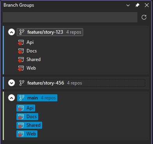Select Shared text under feature/story-123

point(34,59)
